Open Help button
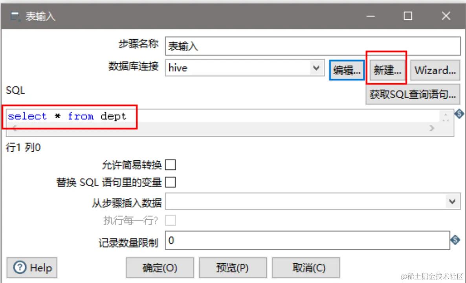Viewport: 466px width, 283px height. coord(32,268)
